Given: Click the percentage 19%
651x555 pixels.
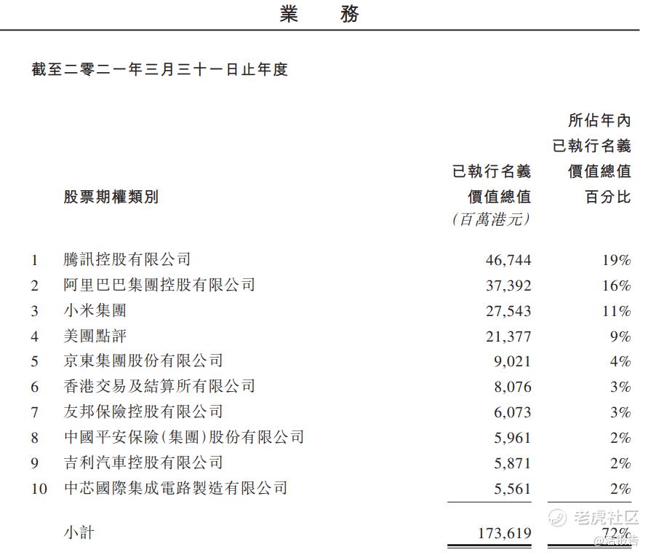Looking at the screenshot, I should tap(617, 260).
